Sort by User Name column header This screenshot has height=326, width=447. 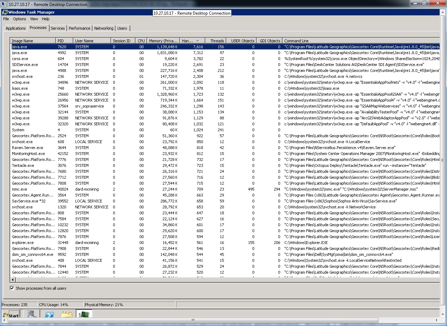(x=92, y=41)
